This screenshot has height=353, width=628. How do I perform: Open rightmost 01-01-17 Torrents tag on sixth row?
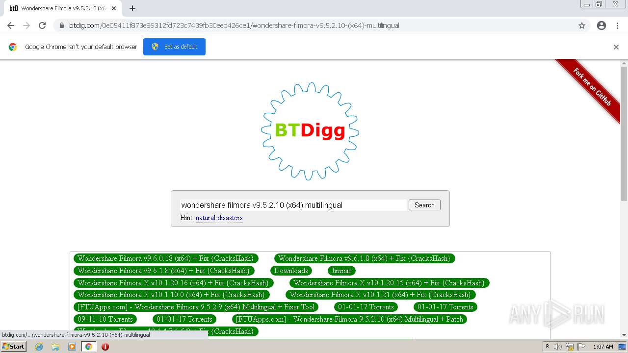point(445,307)
